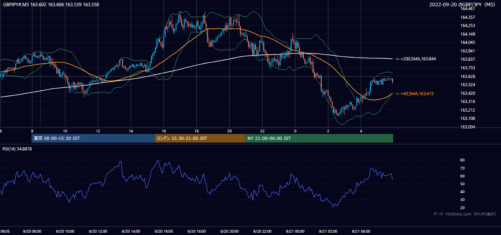Click price axis label 163.004
501x235 pixels.
tap(468, 127)
